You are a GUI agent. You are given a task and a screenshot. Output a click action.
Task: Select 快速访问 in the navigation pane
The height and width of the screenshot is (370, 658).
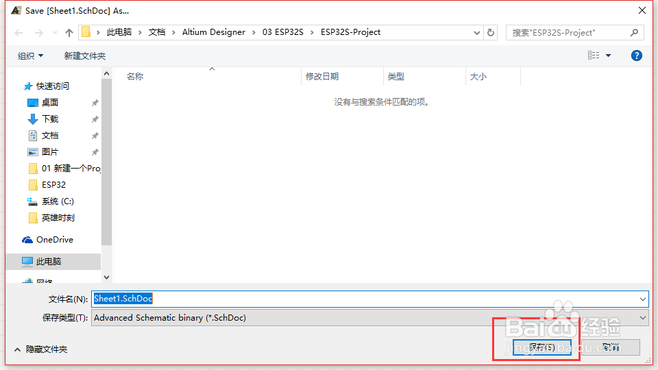[x=53, y=86]
